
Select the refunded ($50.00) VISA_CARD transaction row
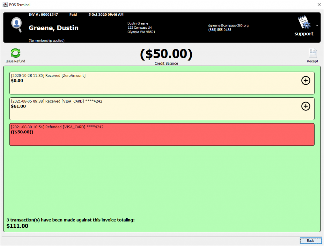click(x=162, y=135)
